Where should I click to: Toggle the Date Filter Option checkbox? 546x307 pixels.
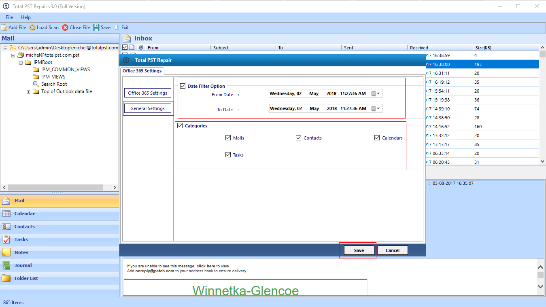(x=183, y=86)
